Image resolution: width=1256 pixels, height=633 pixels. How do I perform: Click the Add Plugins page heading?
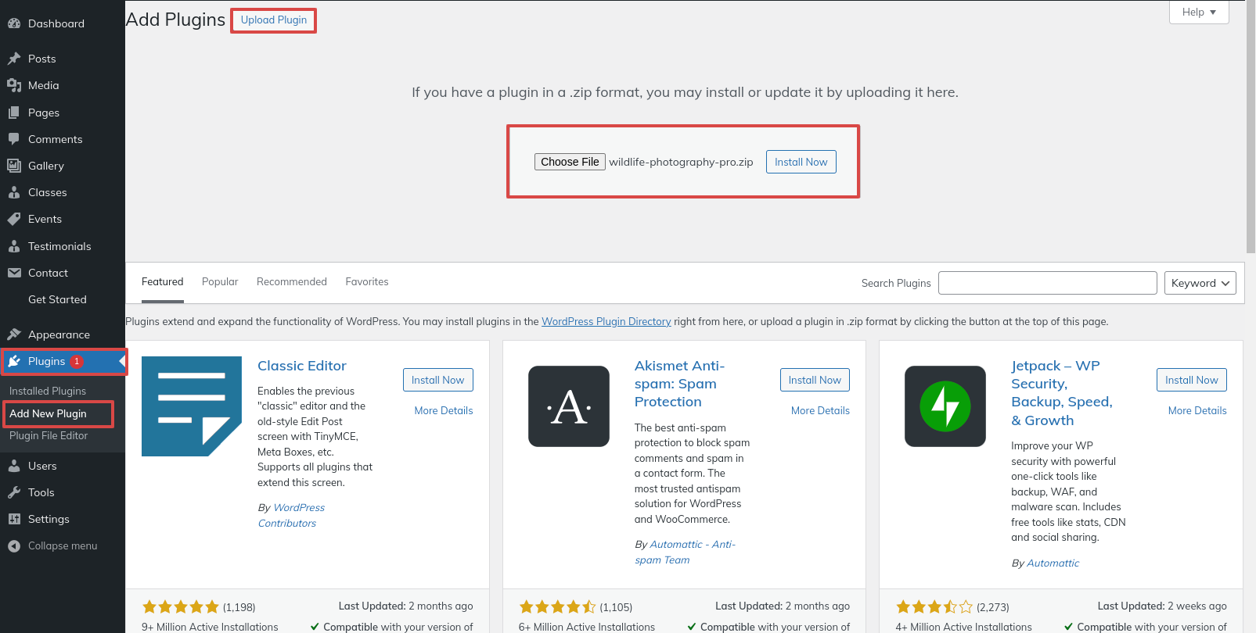click(x=175, y=20)
